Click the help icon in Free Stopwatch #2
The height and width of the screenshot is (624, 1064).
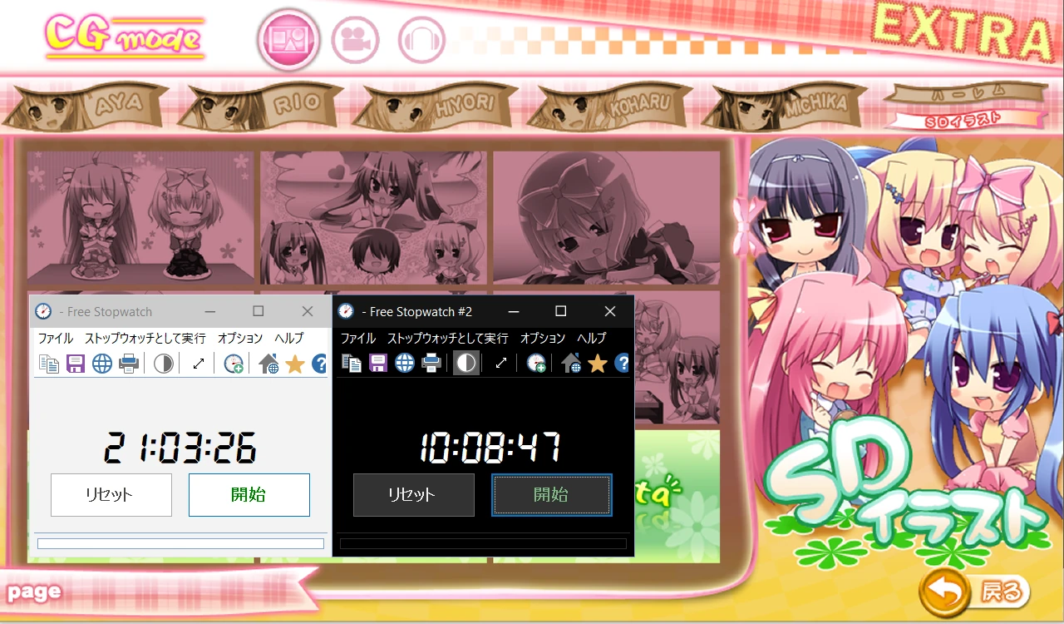623,363
